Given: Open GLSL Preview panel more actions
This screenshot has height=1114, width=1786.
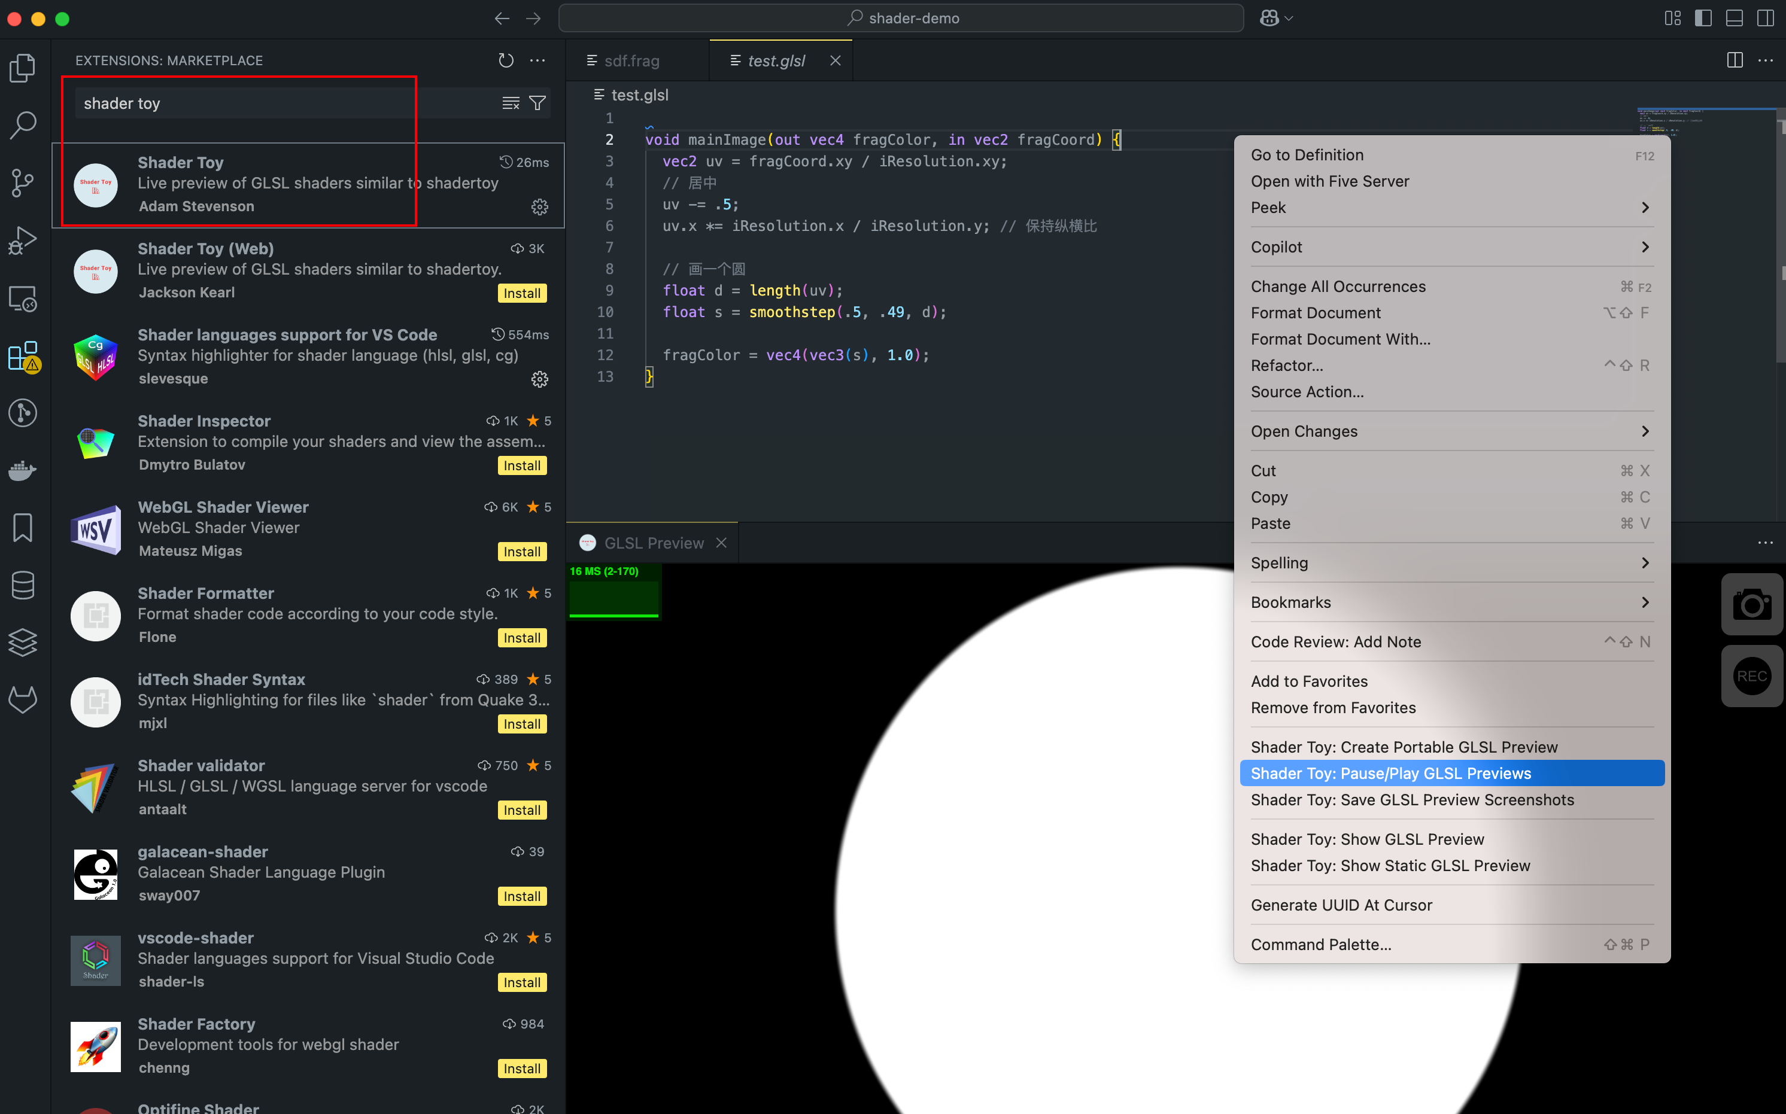Looking at the screenshot, I should point(1766,544).
